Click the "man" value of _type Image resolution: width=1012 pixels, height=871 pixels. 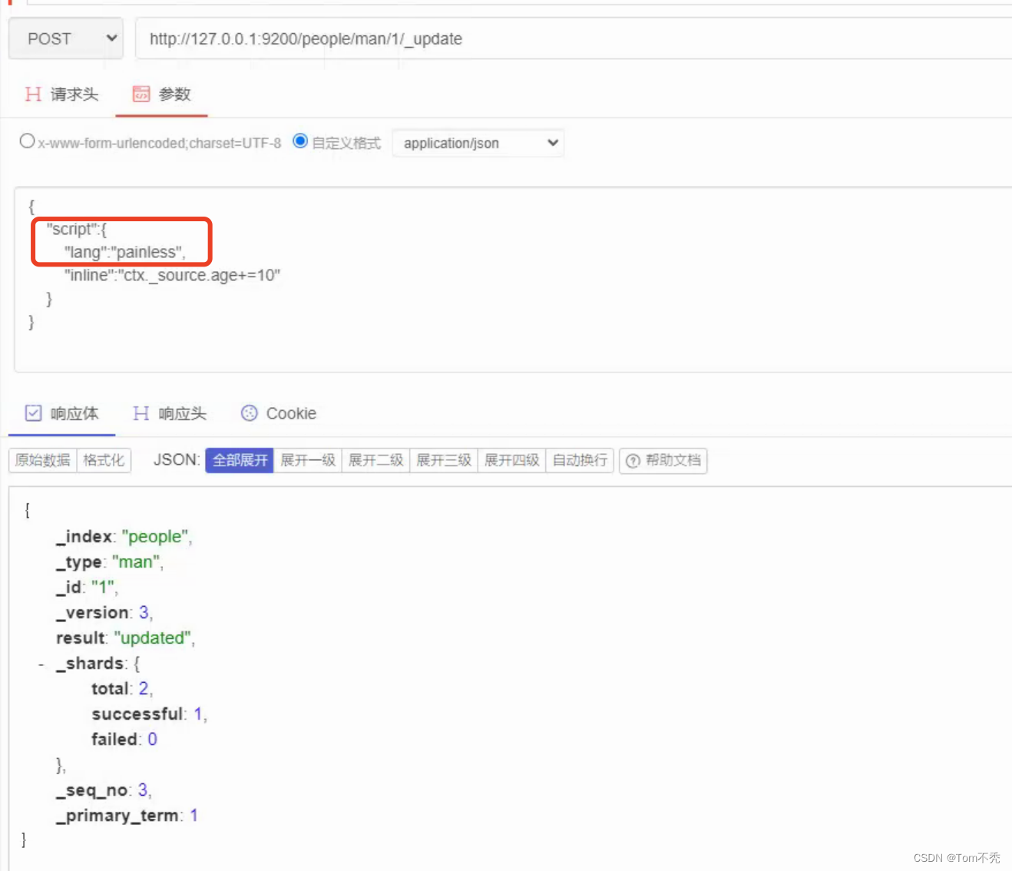(x=137, y=561)
